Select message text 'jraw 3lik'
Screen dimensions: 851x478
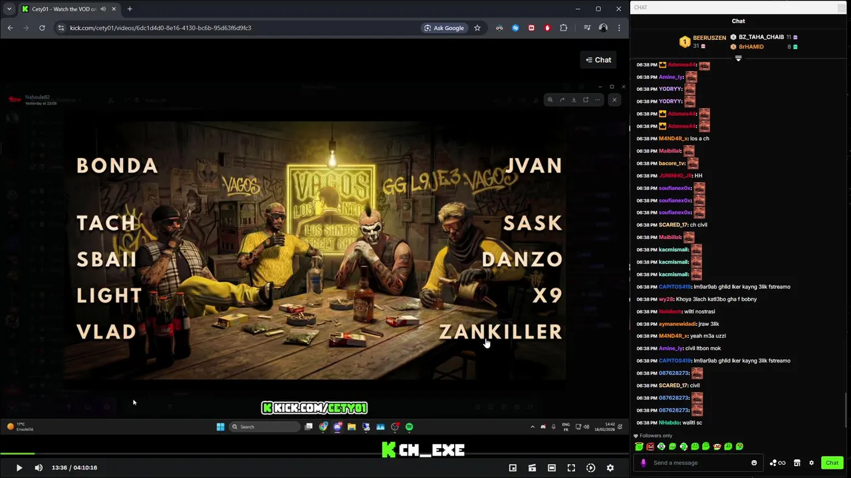(709, 324)
